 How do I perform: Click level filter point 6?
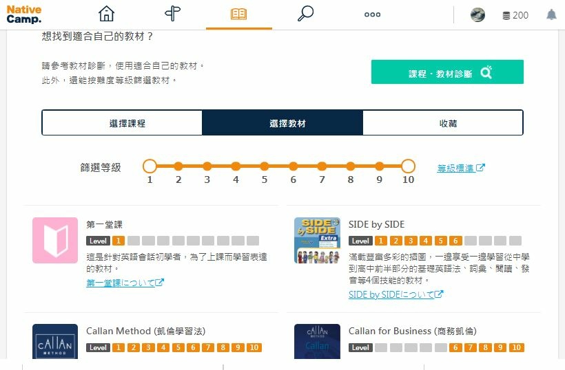pyautogui.click(x=294, y=166)
